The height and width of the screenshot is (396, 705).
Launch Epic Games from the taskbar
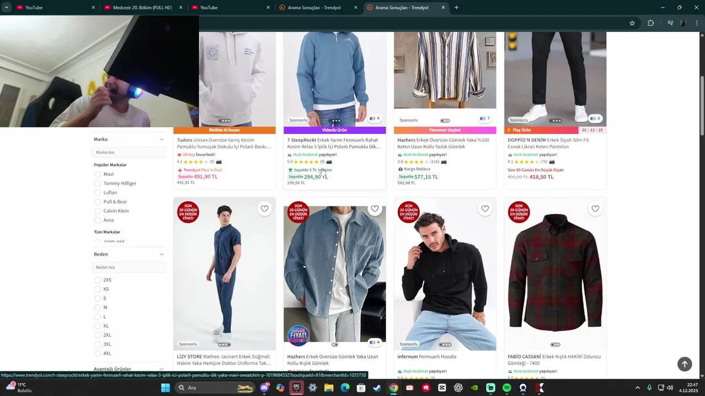[x=296, y=388]
